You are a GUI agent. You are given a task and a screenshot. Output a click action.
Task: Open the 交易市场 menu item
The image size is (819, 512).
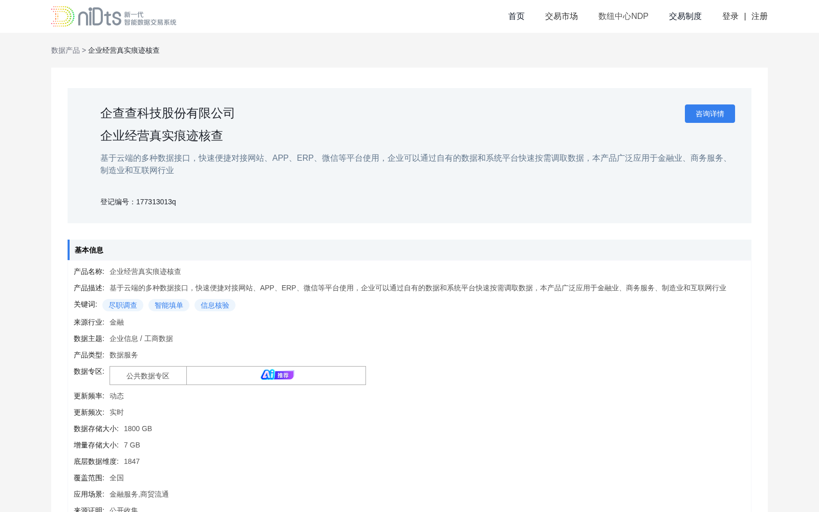561,16
